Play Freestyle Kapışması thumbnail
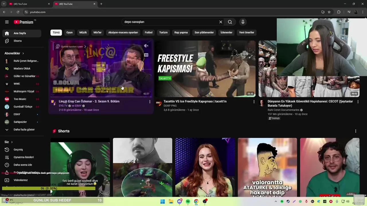367x206 pixels. pos(205,69)
